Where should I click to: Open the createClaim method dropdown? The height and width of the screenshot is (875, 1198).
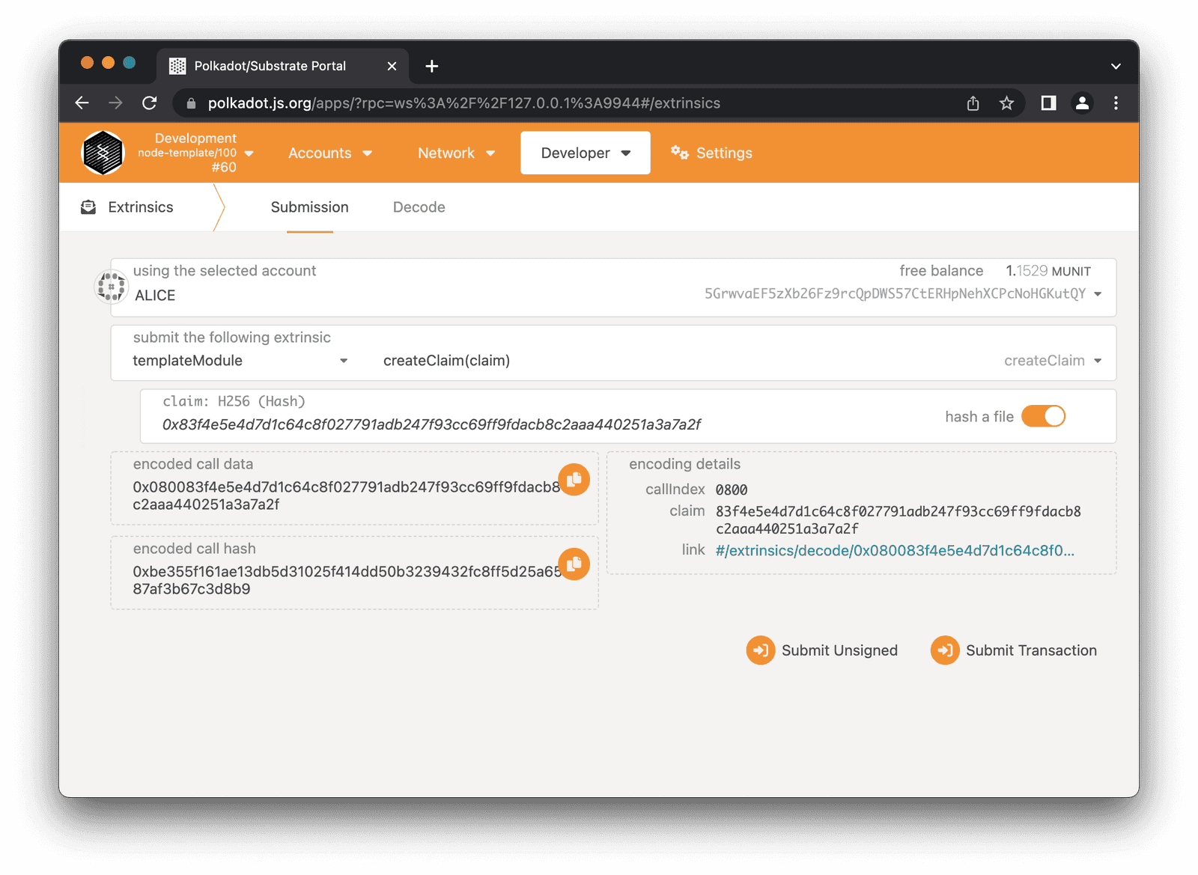[1098, 360]
